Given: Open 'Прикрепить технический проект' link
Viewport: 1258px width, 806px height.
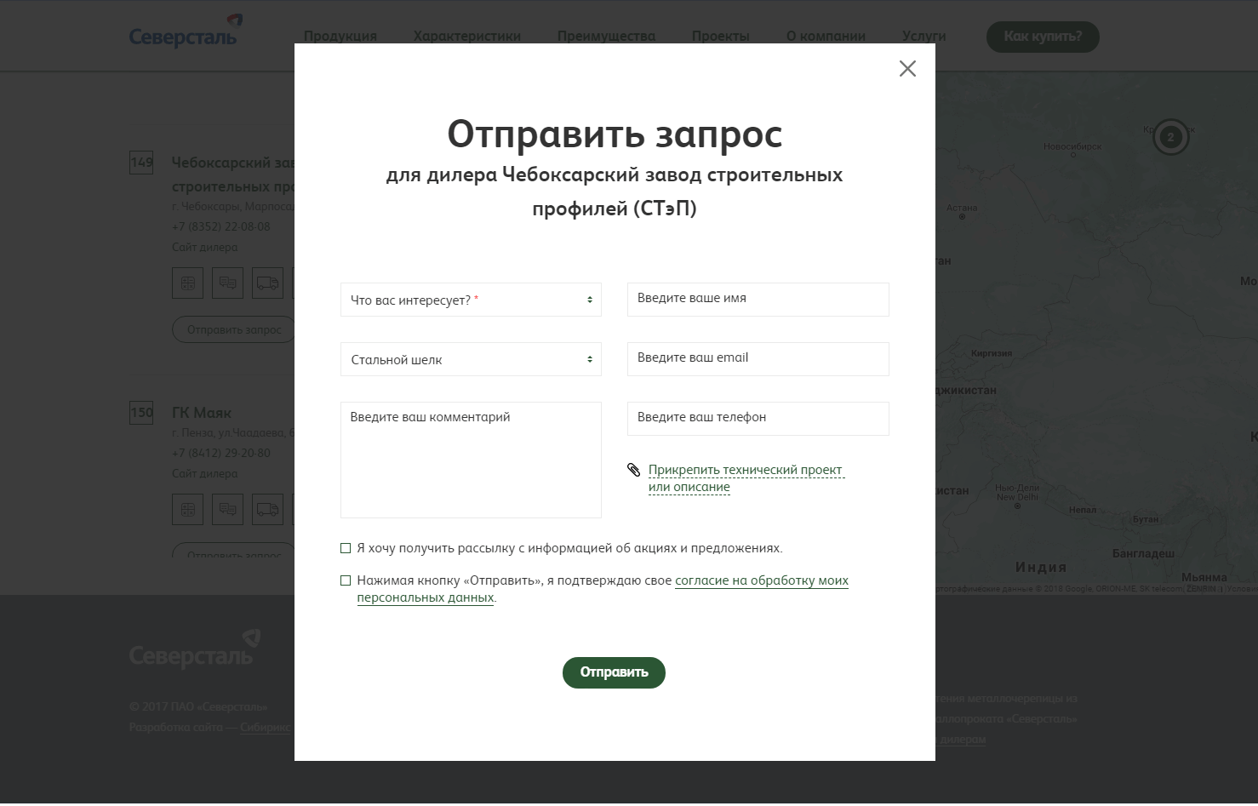Looking at the screenshot, I should point(745,478).
